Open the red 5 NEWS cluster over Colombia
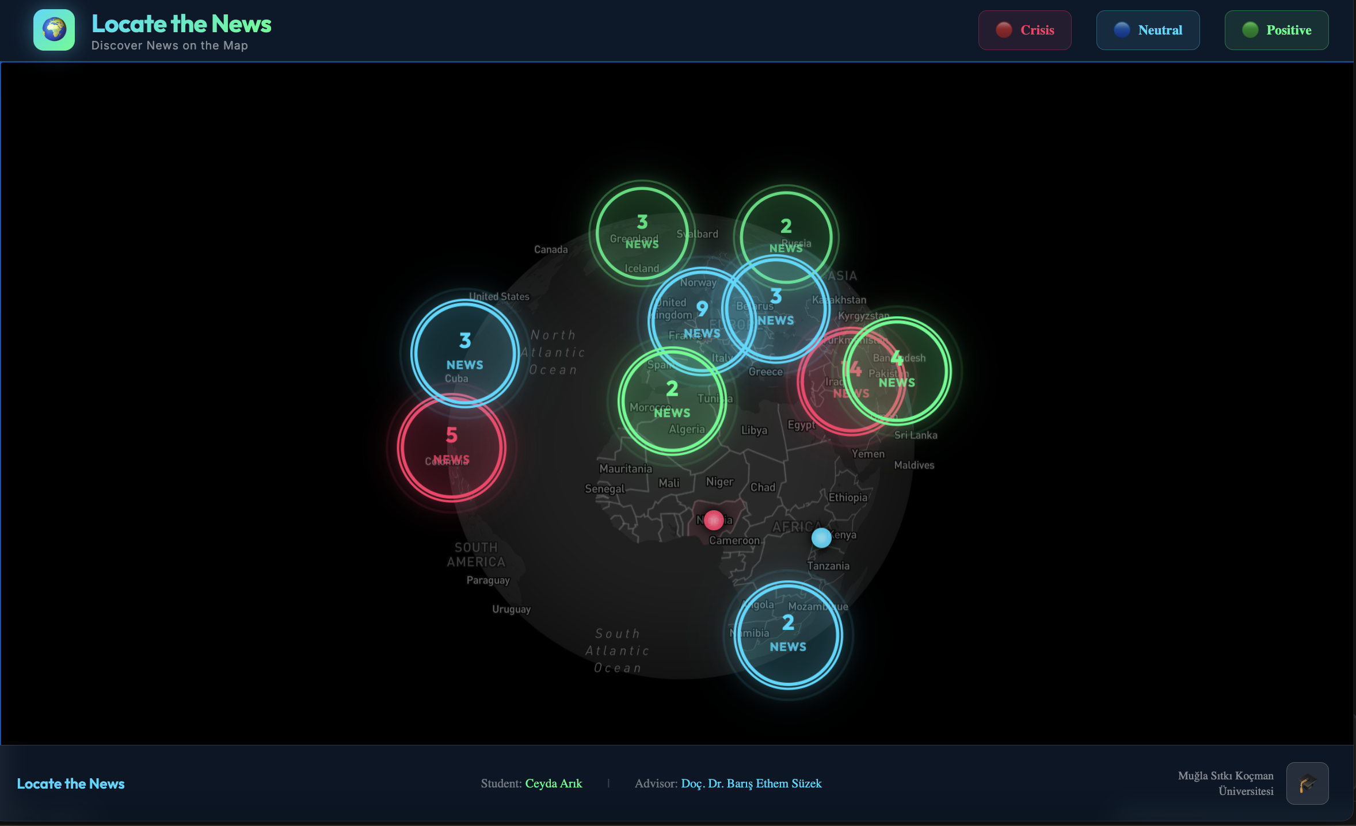Image resolution: width=1356 pixels, height=826 pixels. click(x=451, y=447)
